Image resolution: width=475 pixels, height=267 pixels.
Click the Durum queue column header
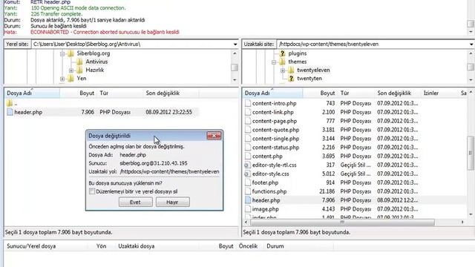(x=275, y=246)
